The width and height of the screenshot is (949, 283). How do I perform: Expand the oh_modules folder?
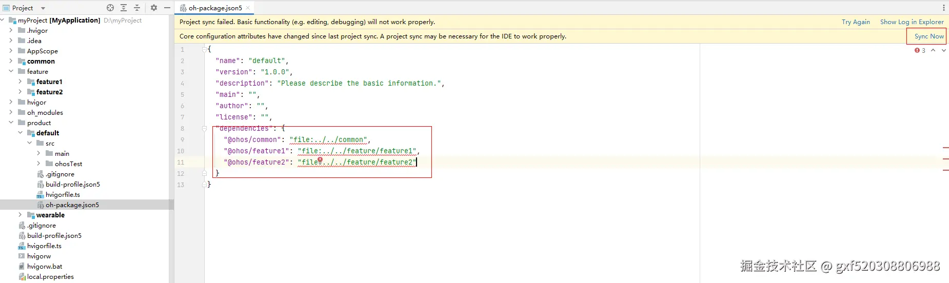tap(11, 112)
